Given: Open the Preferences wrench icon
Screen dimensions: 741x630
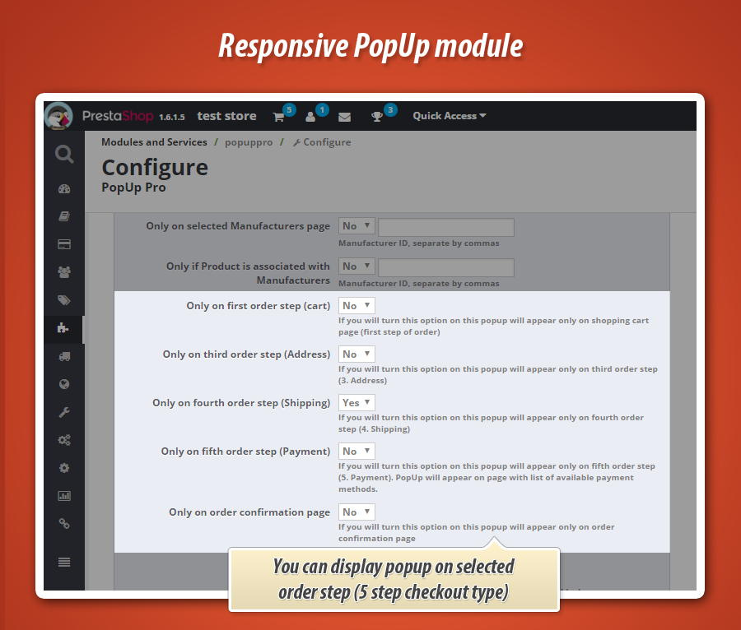Looking at the screenshot, I should click(64, 411).
